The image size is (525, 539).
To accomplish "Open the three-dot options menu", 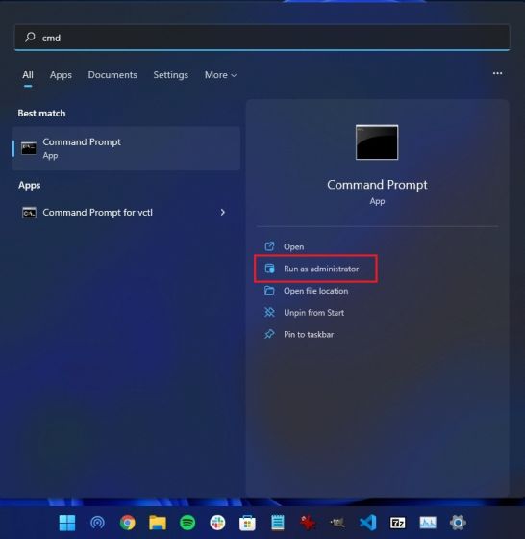I will tap(497, 73).
